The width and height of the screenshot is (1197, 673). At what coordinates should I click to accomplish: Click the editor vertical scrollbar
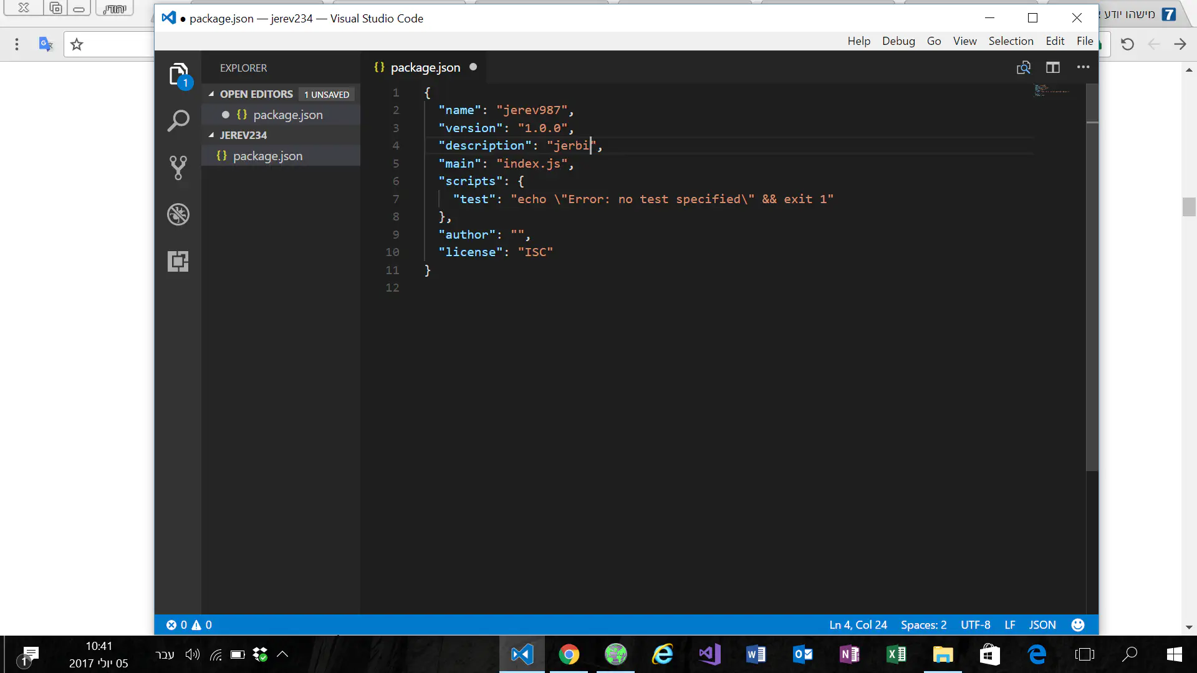1092,280
